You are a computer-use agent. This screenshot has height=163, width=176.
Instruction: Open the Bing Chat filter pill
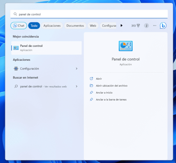[x=19, y=26]
